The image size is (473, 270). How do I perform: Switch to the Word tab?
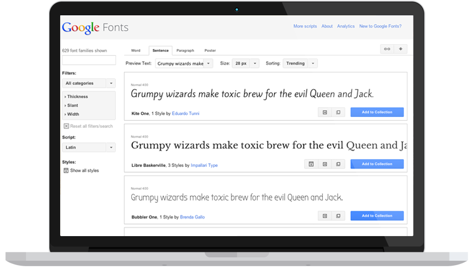(x=136, y=50)
